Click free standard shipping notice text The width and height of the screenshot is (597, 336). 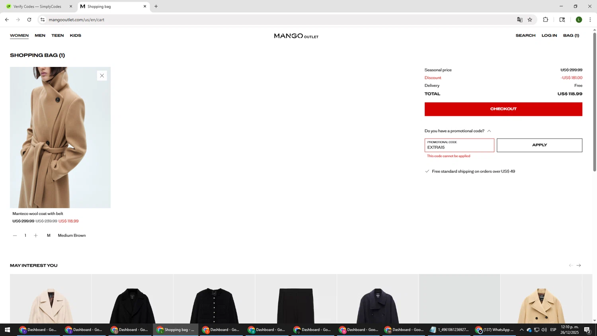coord(473,172)
